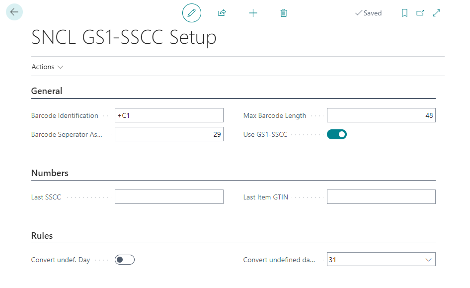This screenshot has width=470, height=288.
Task: Click the Last Item GTIN field
Action: click(381, 197)
